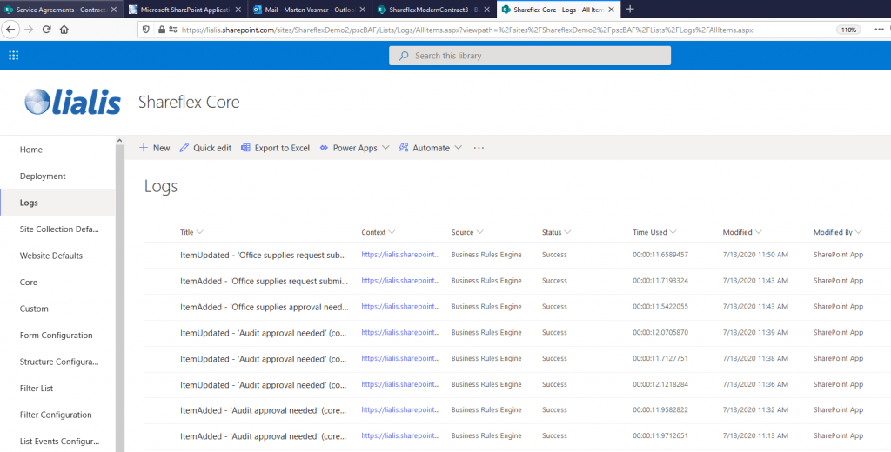Click the Modified date 7/13/2020 11:38 AM
Viewport: 891px width, 452px height.
point(755,358)
